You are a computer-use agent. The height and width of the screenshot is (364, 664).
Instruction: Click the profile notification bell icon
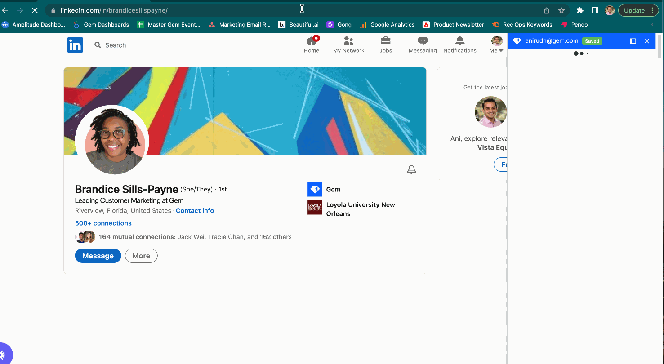[411, 169]
